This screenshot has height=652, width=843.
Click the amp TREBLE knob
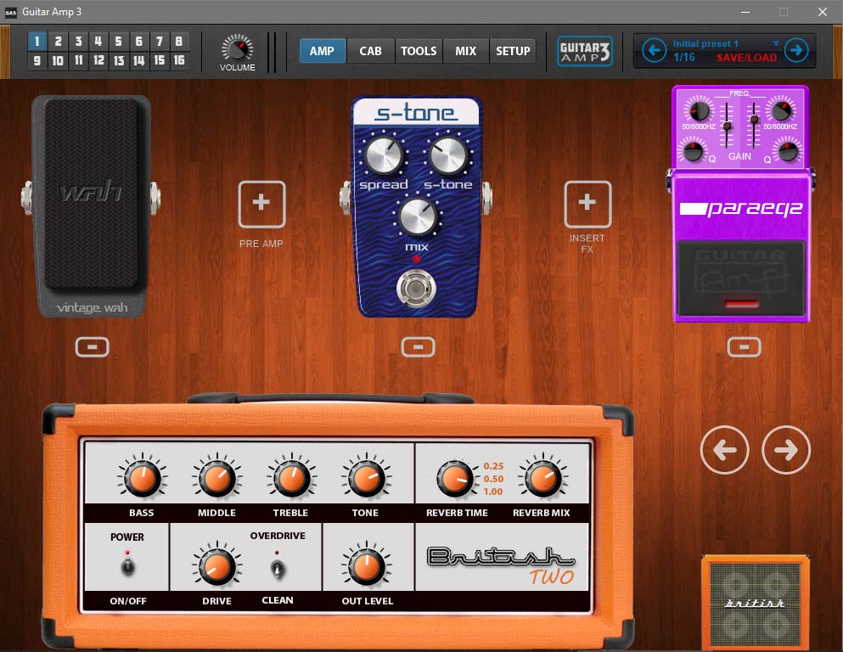point(291,478)
